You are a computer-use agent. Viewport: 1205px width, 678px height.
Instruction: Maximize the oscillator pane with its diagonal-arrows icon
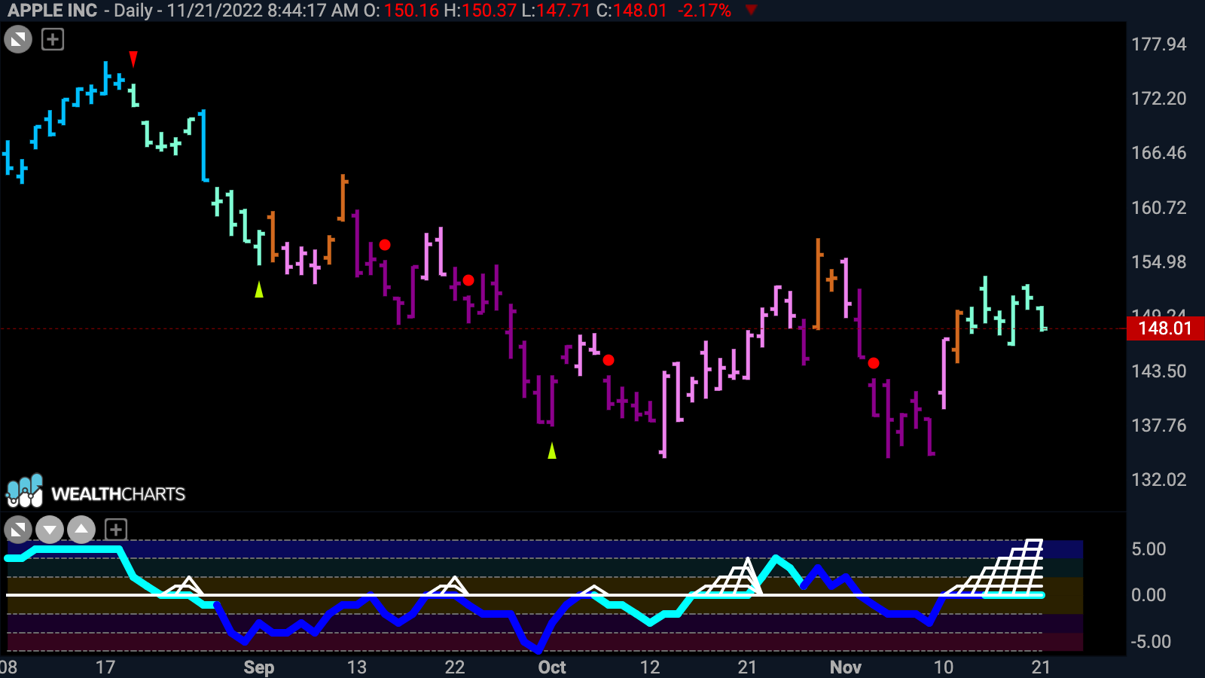[18, 530]
